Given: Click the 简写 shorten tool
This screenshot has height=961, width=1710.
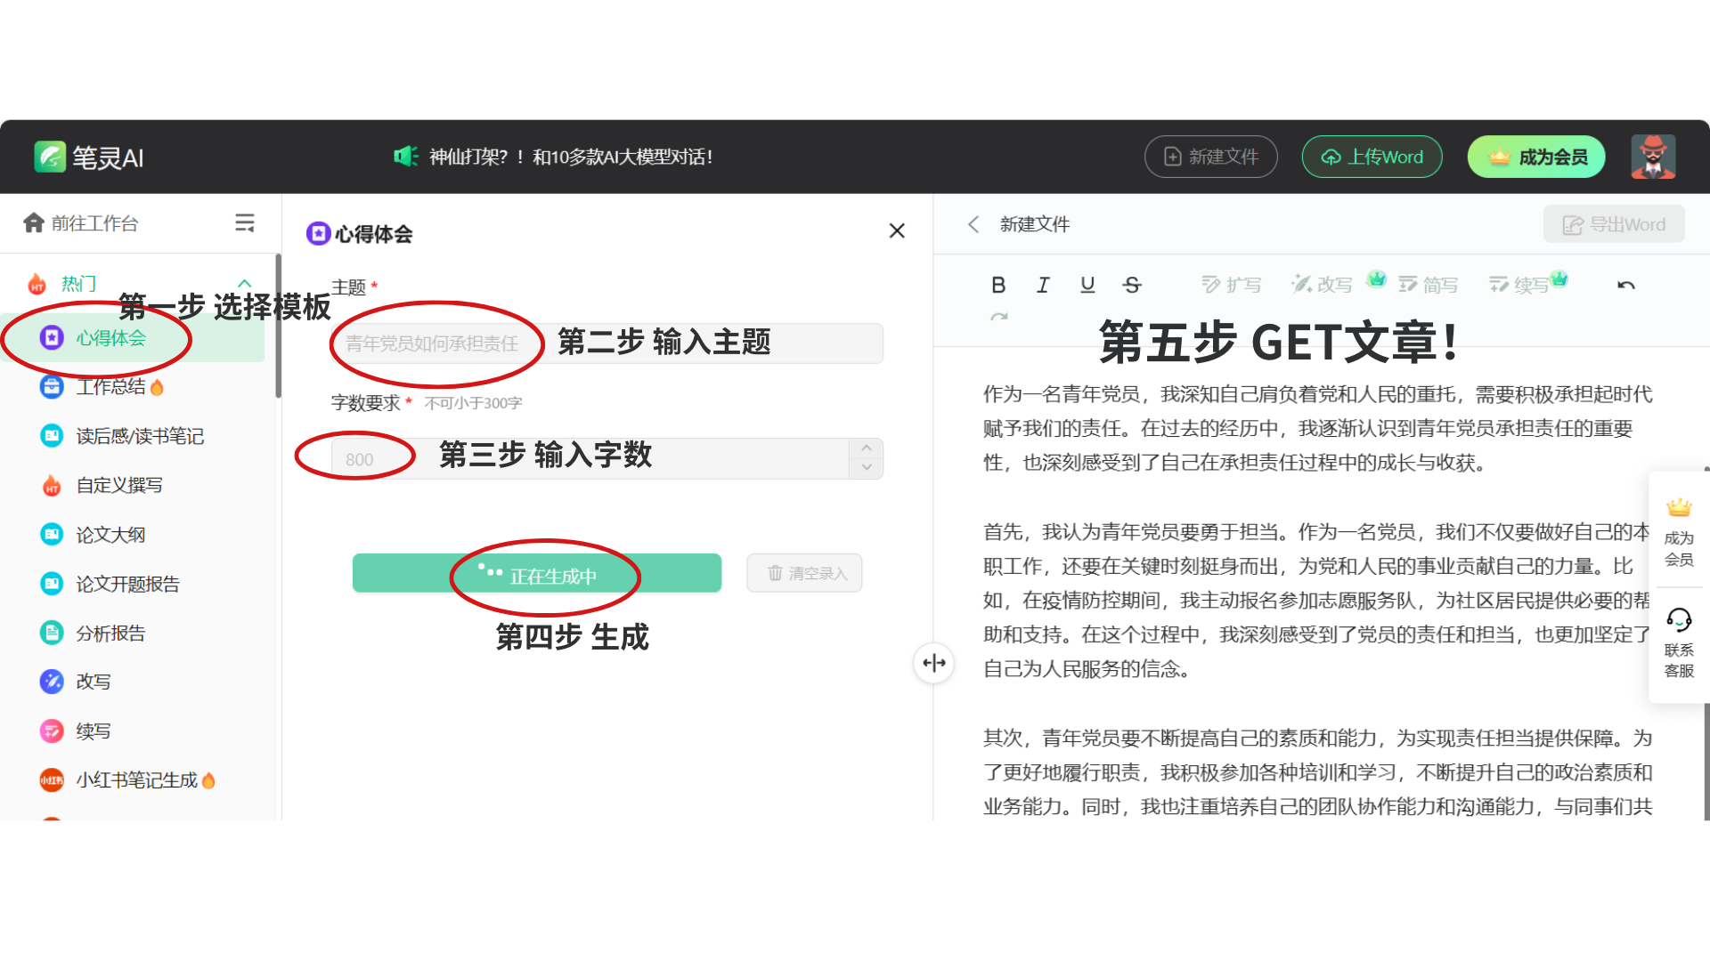Looking at the screenshot, I should pos(1428,285).
